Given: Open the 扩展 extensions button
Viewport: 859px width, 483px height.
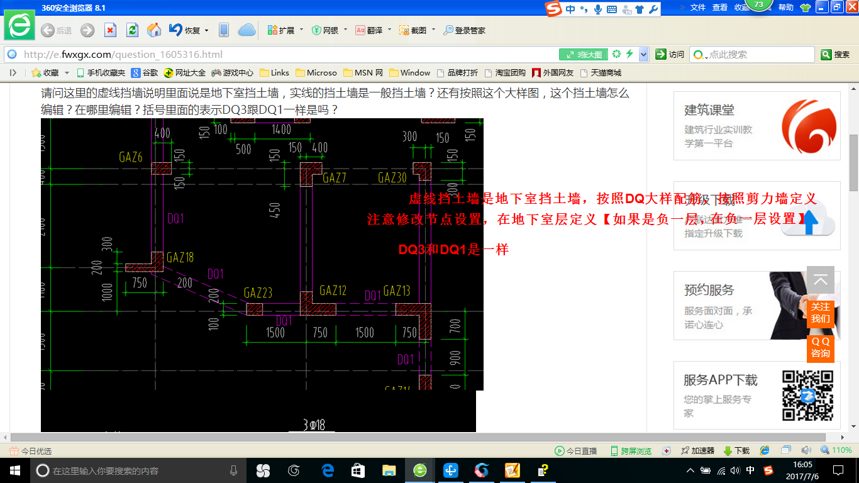Looking at the screenshot, I should (281, 30).
